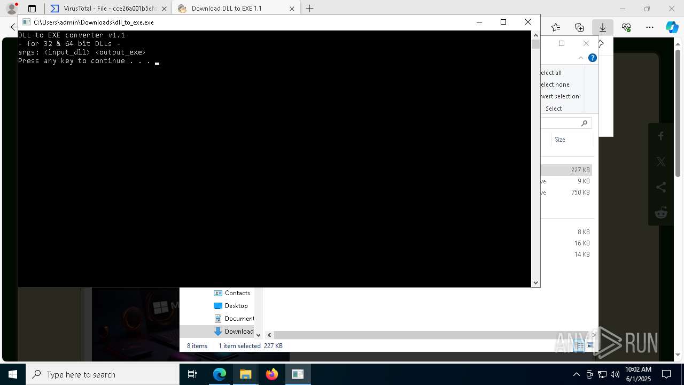
Task: Maximize the dll_to_exe console window
Action: [x=503, y=22]
